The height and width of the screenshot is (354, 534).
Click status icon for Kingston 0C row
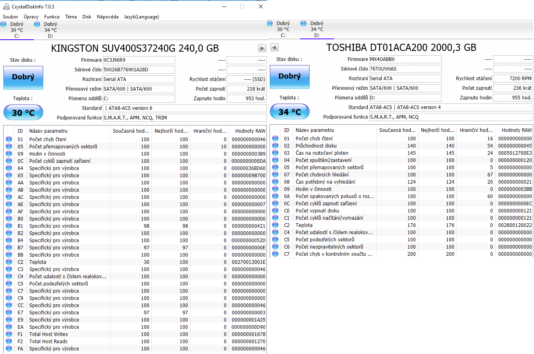pyautogui.click(x=9, y=161)
